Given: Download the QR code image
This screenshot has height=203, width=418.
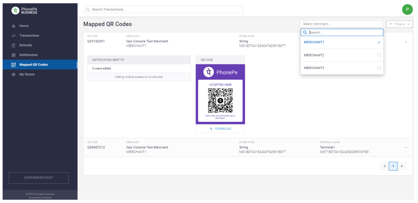Looking at the screenshot, I should click(x=220, y=129).
